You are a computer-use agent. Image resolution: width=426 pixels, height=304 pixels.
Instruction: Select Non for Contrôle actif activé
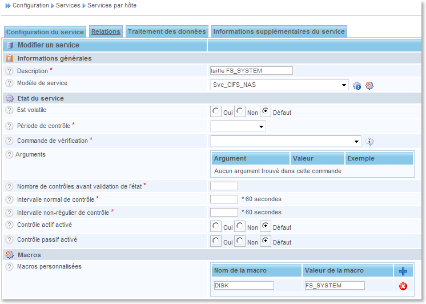(240, 226)
